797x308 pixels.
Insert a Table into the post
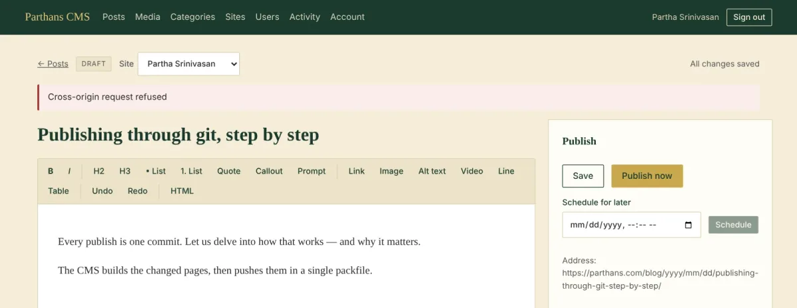pos(58,191)
